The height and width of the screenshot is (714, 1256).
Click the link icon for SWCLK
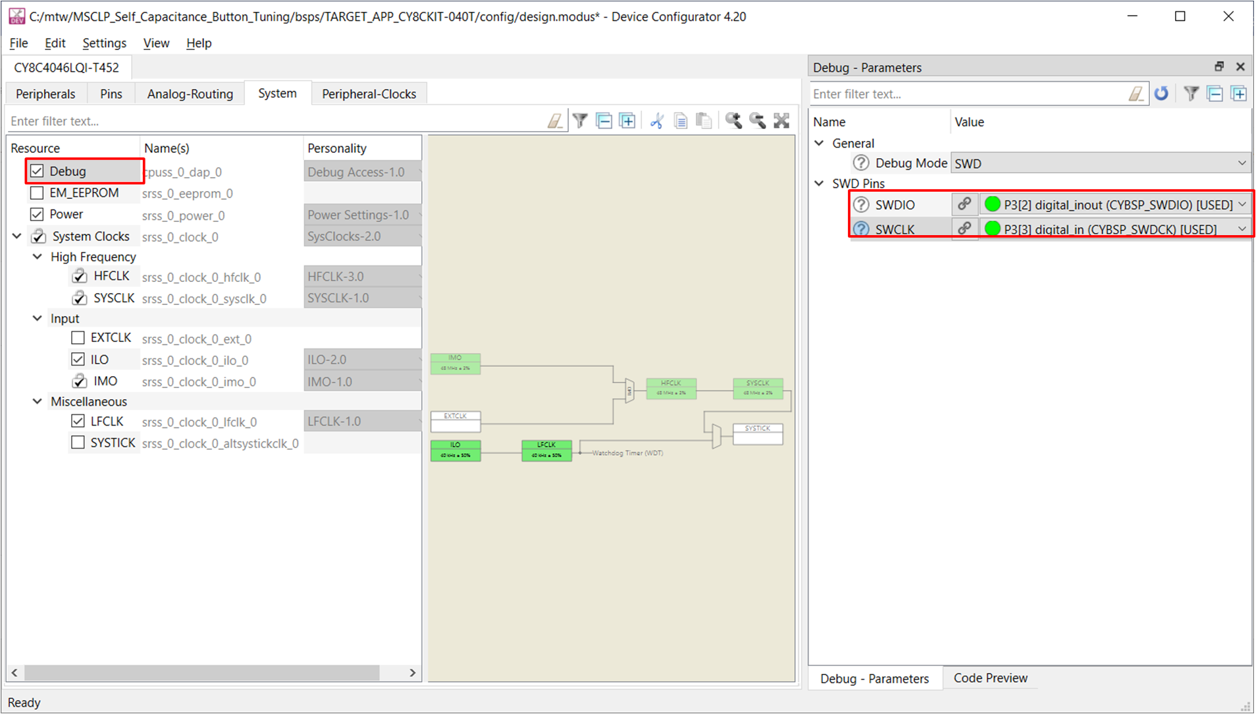(x=964, y=229)
